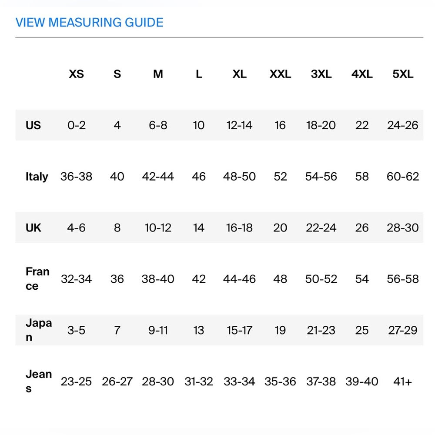The height and width of the screenshot is (435, 435).
Task: Select the XXL size header
Action: [x=280, y=74]
